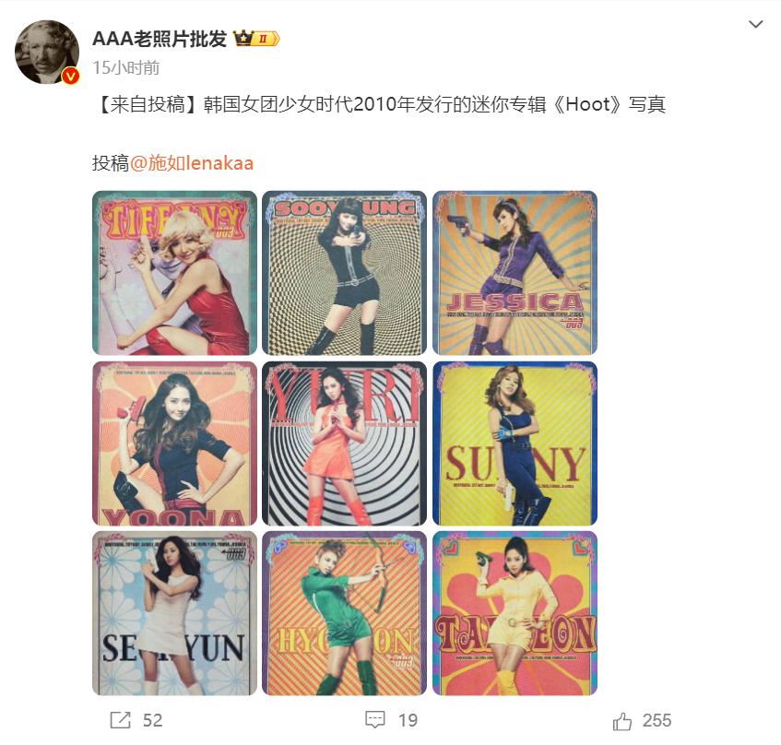Like the post with thumbs-up icon
This screenshot has height=745, width=781.
click(x=622, y=721)
